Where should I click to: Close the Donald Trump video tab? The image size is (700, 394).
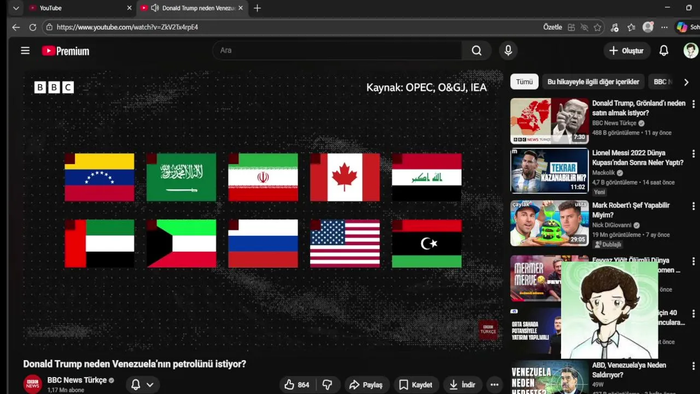coord(241,8)
